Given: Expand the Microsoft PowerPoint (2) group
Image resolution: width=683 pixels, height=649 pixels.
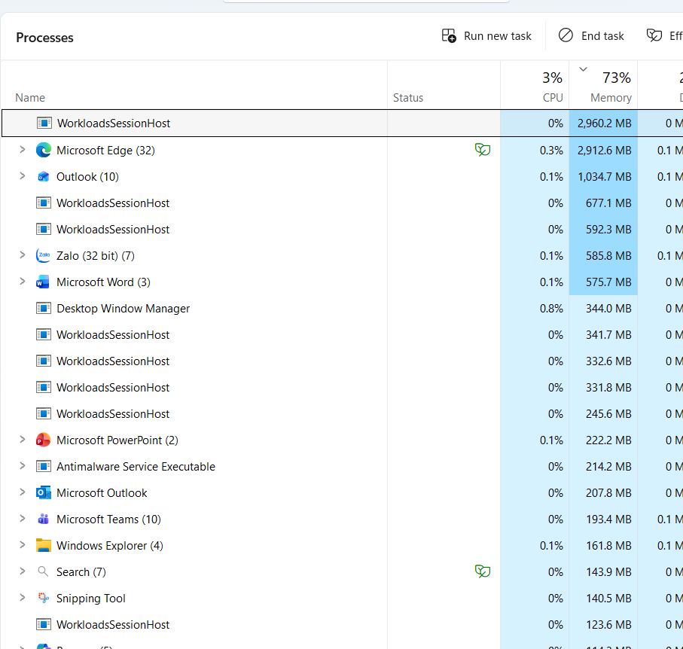Looking at the screenshot, I should tap(23, 440).
